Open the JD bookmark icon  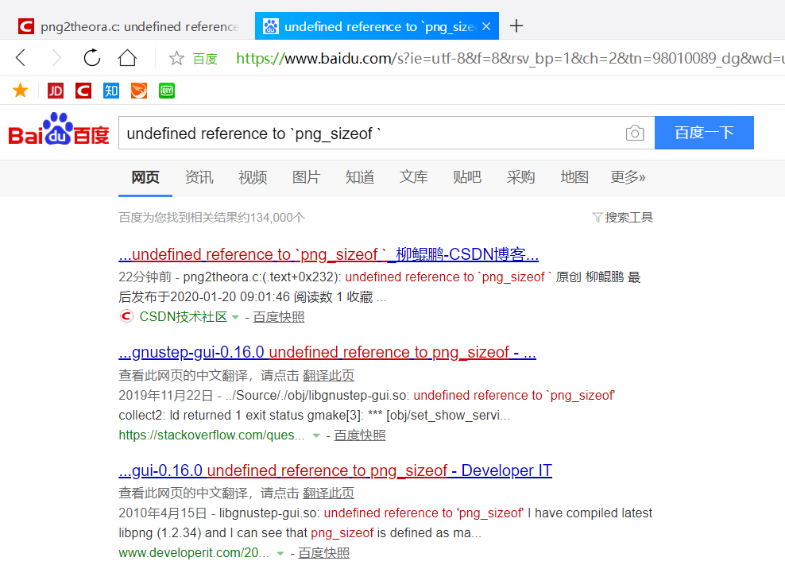[56, 91]
